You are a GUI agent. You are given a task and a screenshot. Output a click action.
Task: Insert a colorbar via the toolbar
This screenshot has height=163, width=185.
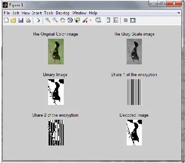(108, 20)
